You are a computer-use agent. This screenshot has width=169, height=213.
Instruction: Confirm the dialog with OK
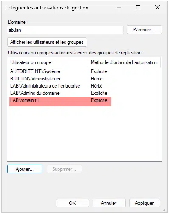pyautogui.click(x=73, y=203)
